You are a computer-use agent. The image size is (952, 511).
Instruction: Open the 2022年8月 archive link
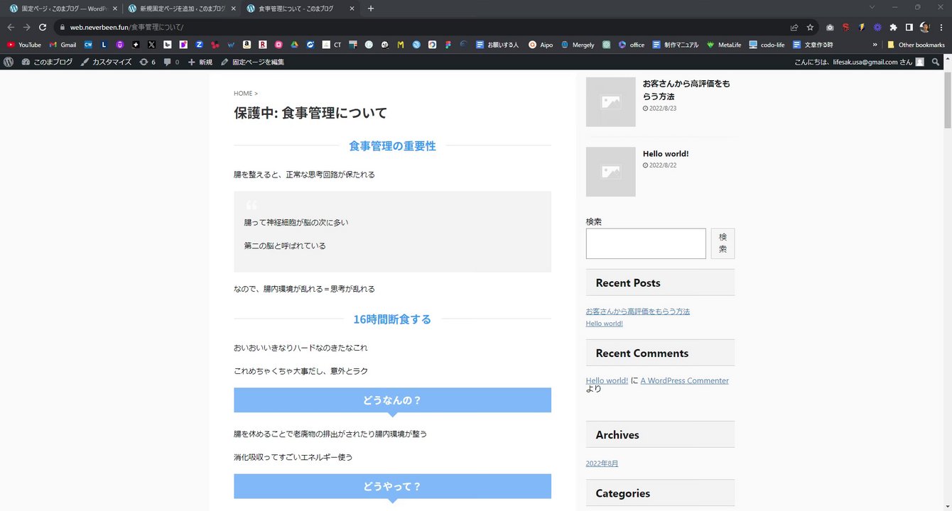click(x=602, y=463)
